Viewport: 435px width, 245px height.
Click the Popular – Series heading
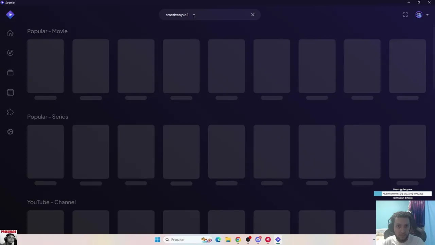48,117
